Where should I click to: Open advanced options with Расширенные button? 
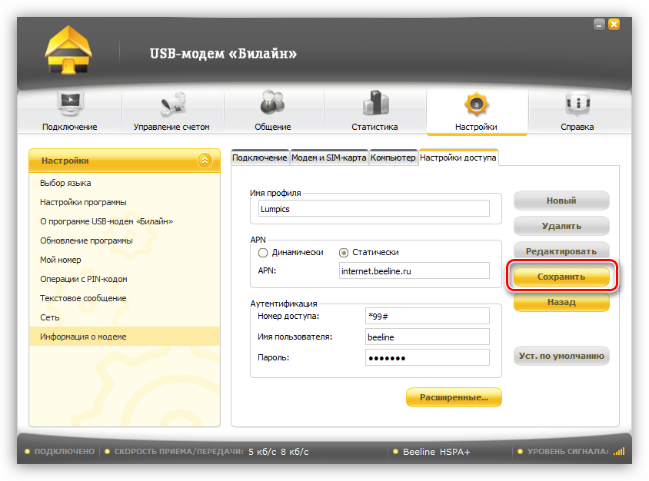coord(454,397)
